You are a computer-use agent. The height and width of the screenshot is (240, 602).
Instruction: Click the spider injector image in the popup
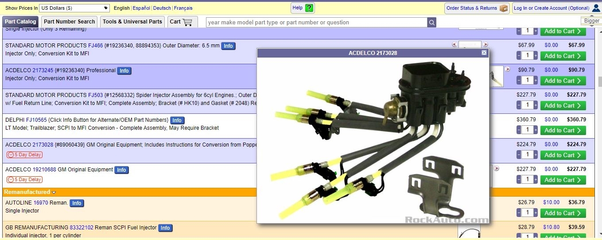point(373,140)
